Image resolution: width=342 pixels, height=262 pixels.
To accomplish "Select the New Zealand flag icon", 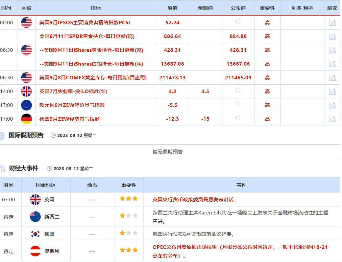I will (35, 217).
